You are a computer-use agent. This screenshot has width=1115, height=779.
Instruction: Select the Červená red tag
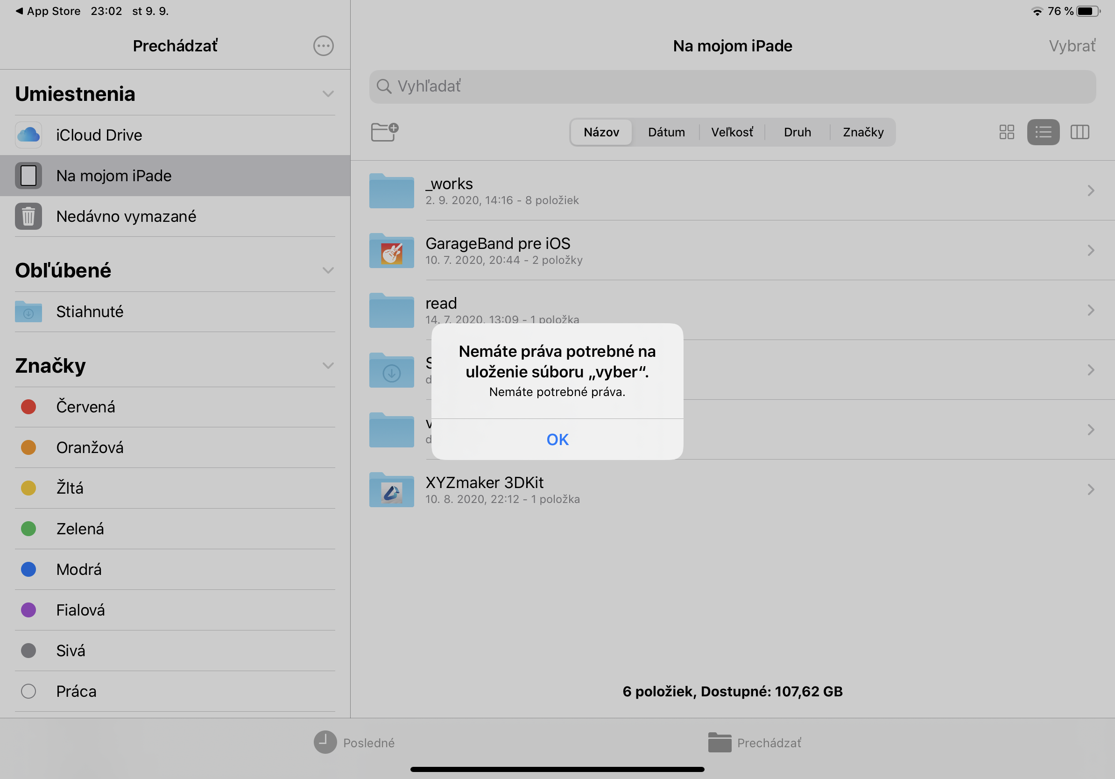coord(85,406)
